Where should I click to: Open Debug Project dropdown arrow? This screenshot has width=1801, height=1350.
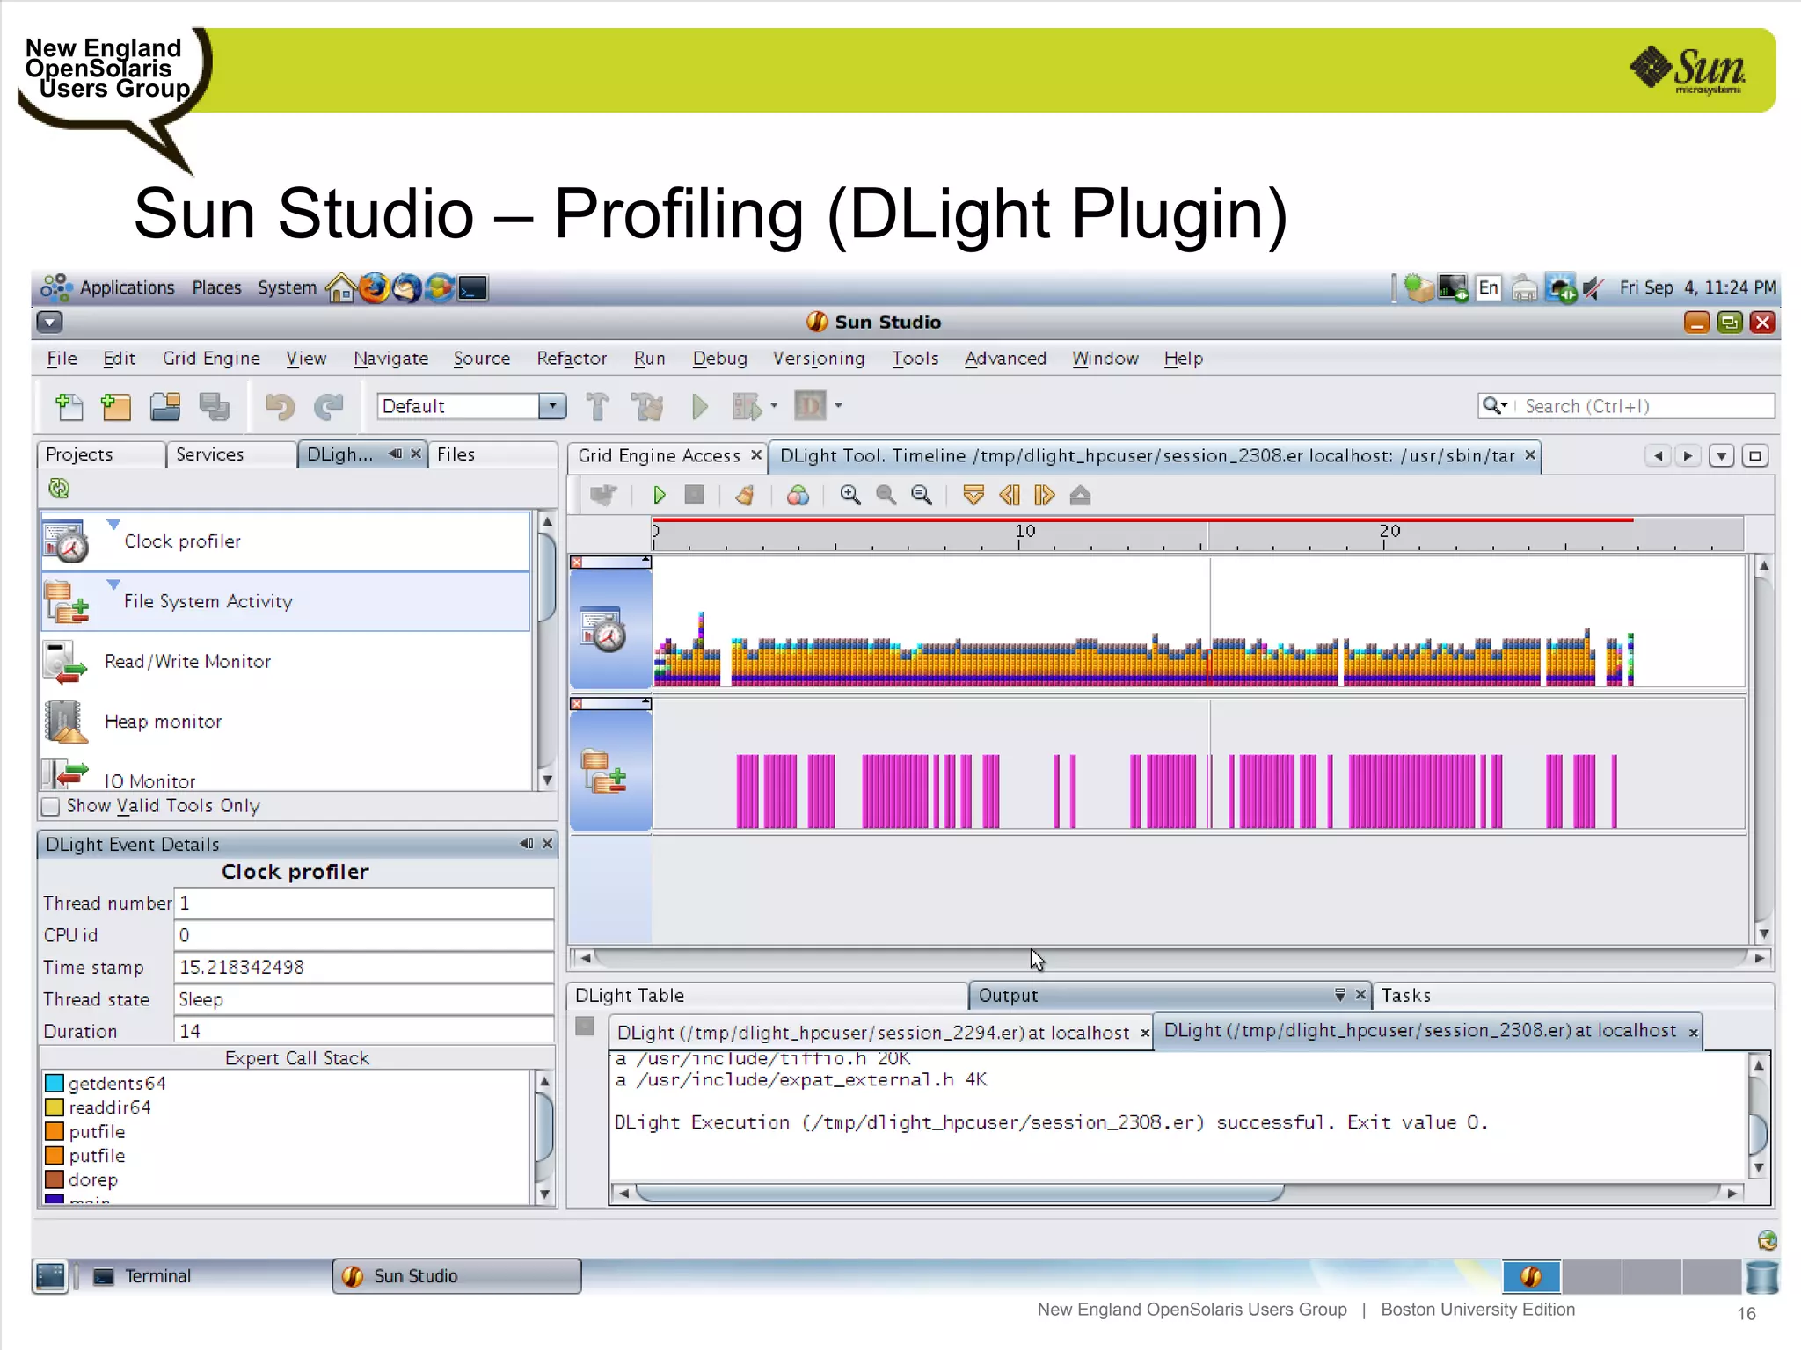[774, 406]
